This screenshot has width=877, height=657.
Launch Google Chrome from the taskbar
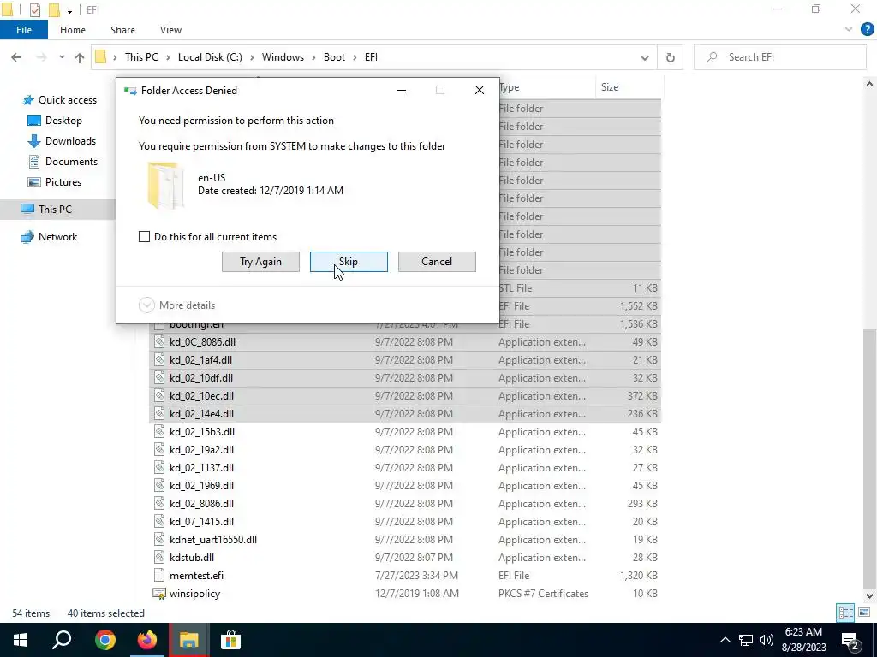pyautogui.click(x=104, y=640)
